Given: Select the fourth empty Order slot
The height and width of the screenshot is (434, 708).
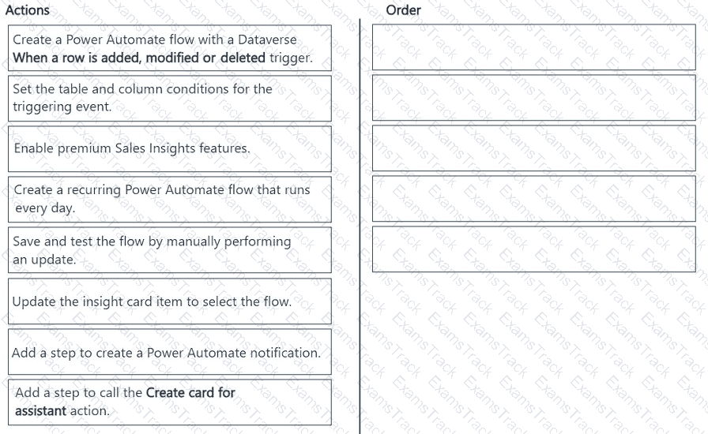Looking at the screenshot, I should [533, 199].
